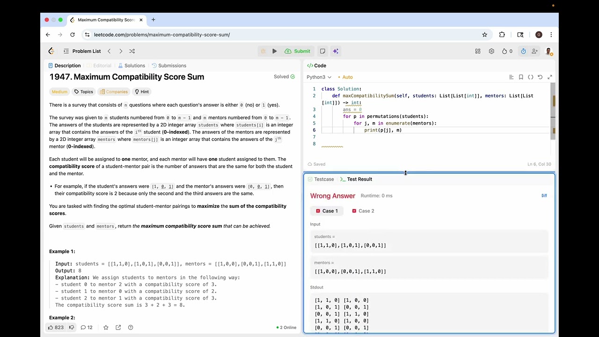Click the Wrong Answer heading
Screen dimensions: 599x337
333,196
